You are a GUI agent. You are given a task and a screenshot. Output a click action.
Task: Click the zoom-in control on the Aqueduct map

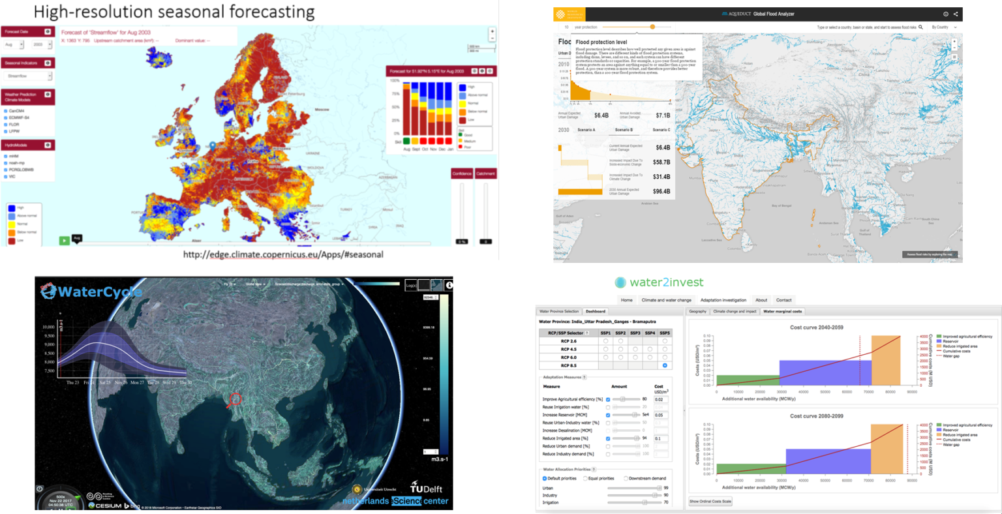click(954, 41)
